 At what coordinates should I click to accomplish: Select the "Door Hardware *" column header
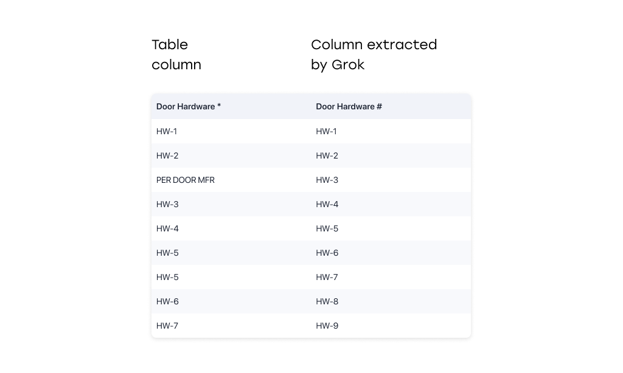click(189, 106)
